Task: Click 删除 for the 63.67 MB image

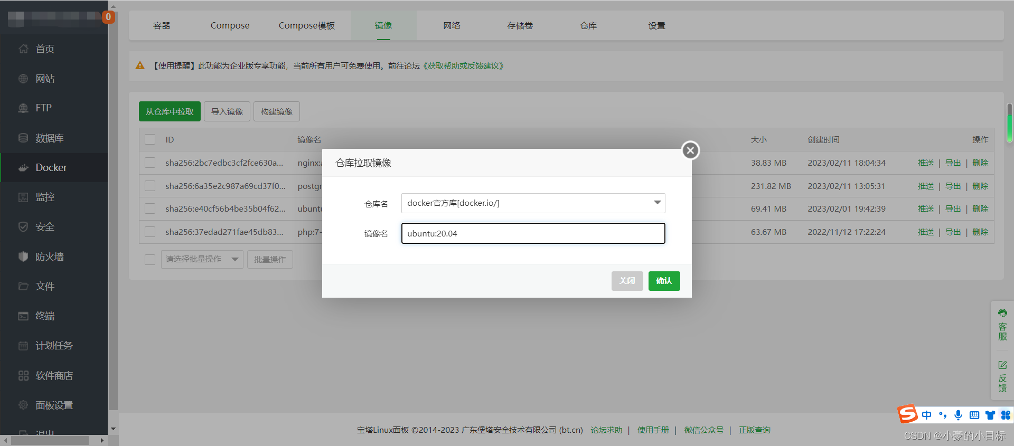Action: (x=980, y=232)
